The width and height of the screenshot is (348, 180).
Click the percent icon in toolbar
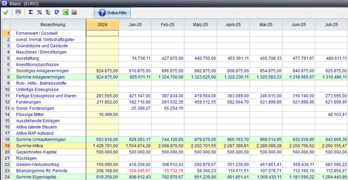pyautogui.click(x=40, y=12)
